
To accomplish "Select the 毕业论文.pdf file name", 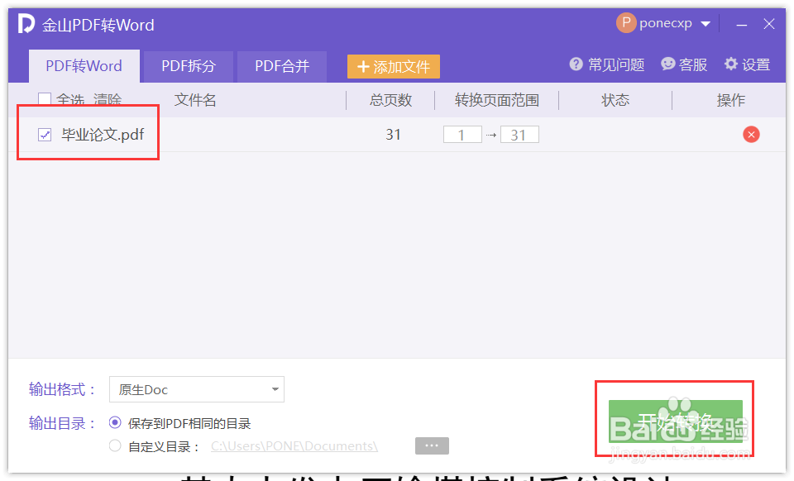I will [x=103, y=135].
